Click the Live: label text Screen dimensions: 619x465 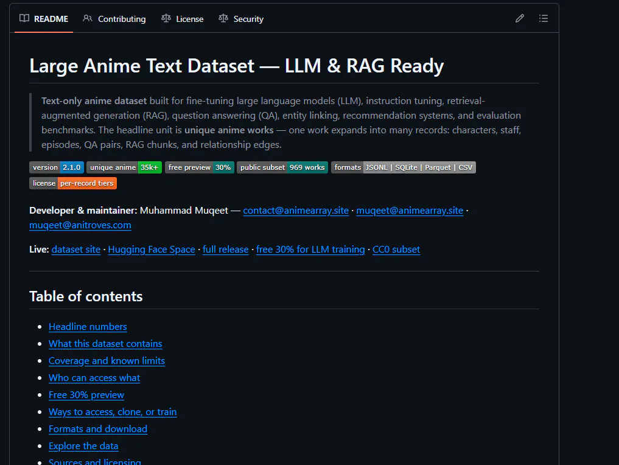(39, 250)
